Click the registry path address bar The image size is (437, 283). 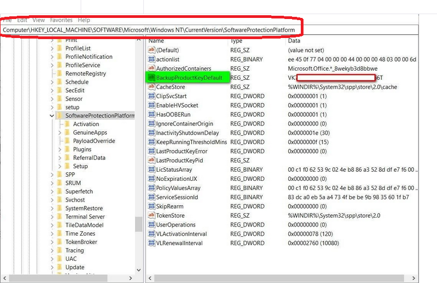click(209, 30)
